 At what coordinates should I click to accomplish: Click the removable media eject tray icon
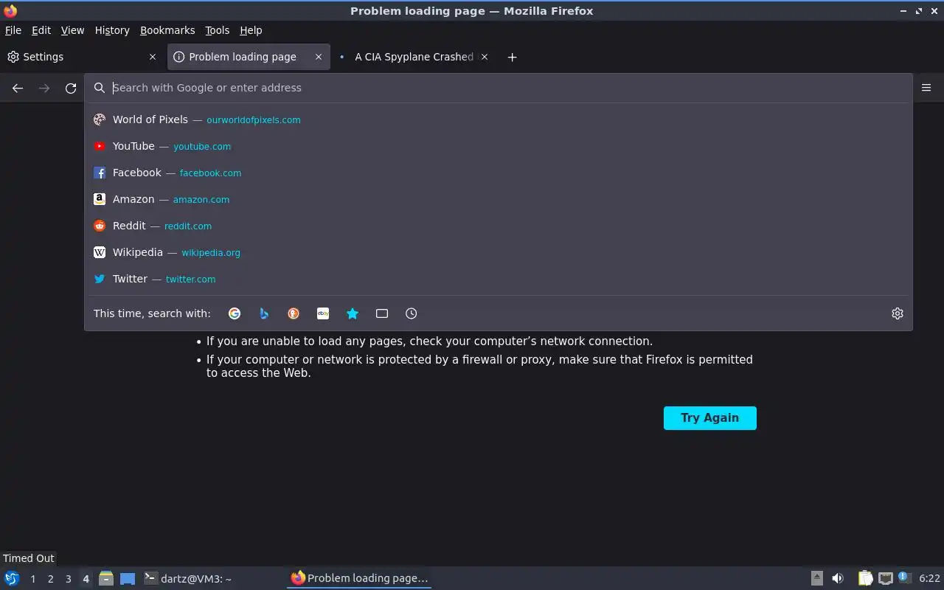pos(817,578)
